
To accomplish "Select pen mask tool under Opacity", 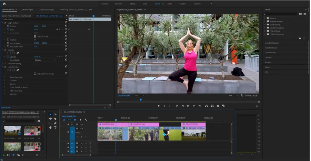I will point(18,53).
